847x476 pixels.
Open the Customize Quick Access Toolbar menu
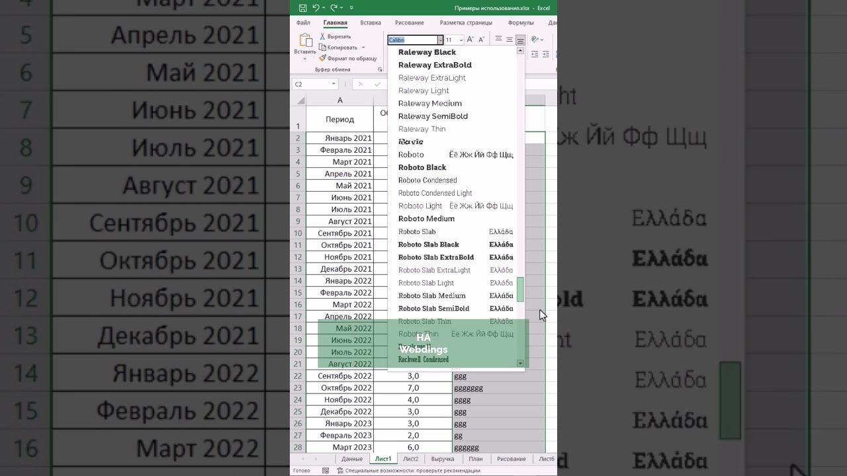(x=351, y=8)
